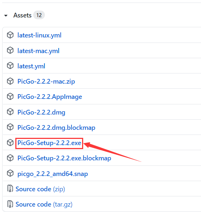Collapse the Assets section triangle

pyautogui.click(x=6, y=16)
